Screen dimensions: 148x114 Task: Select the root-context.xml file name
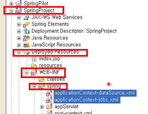[73, 113]
